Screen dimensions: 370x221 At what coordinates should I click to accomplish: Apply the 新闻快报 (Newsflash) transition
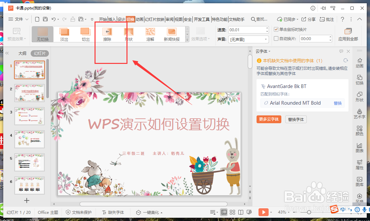pyautogui.click(x=172, y=34)
